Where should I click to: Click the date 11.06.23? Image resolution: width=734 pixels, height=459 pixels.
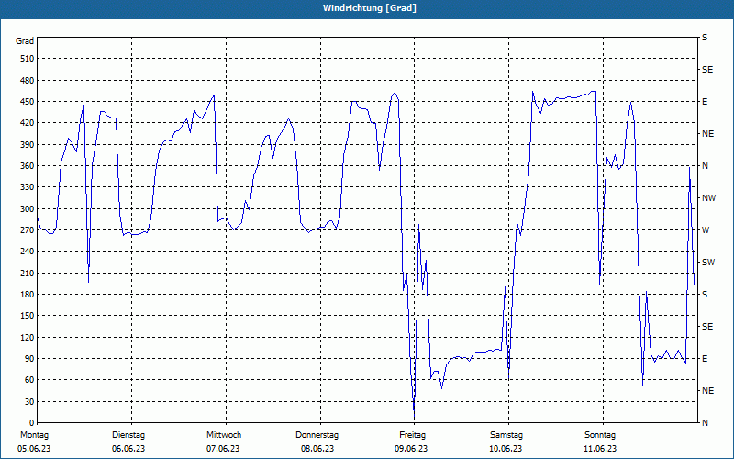point(600,449)
